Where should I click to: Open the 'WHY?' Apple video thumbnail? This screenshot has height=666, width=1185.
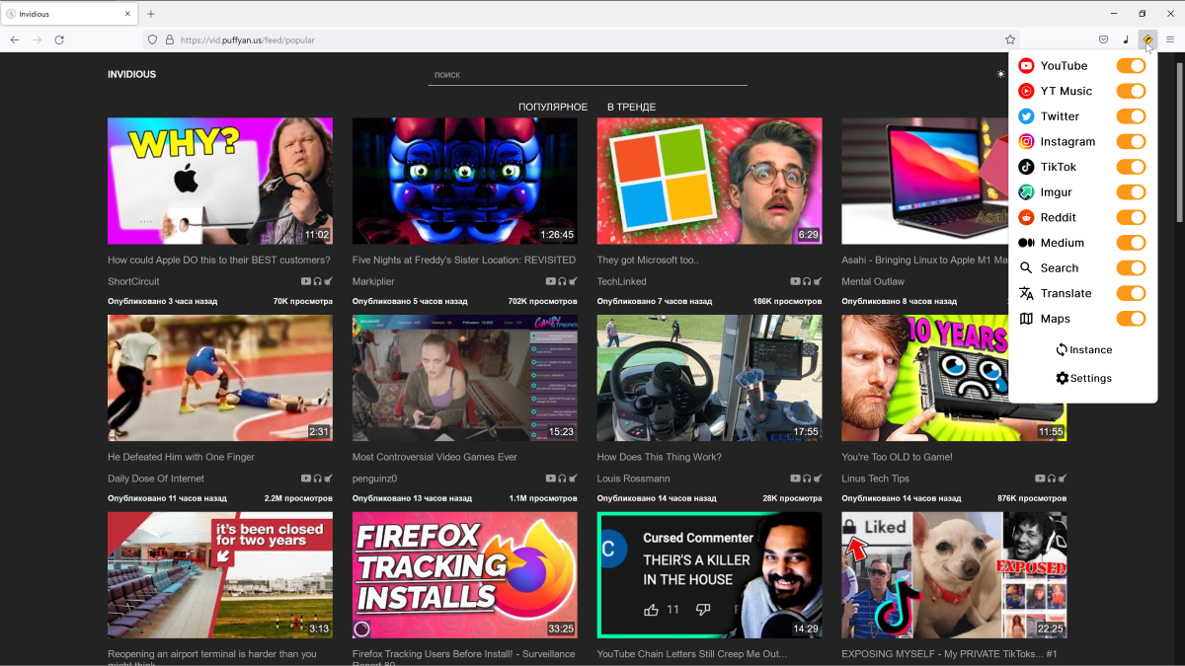pos(220,181)
